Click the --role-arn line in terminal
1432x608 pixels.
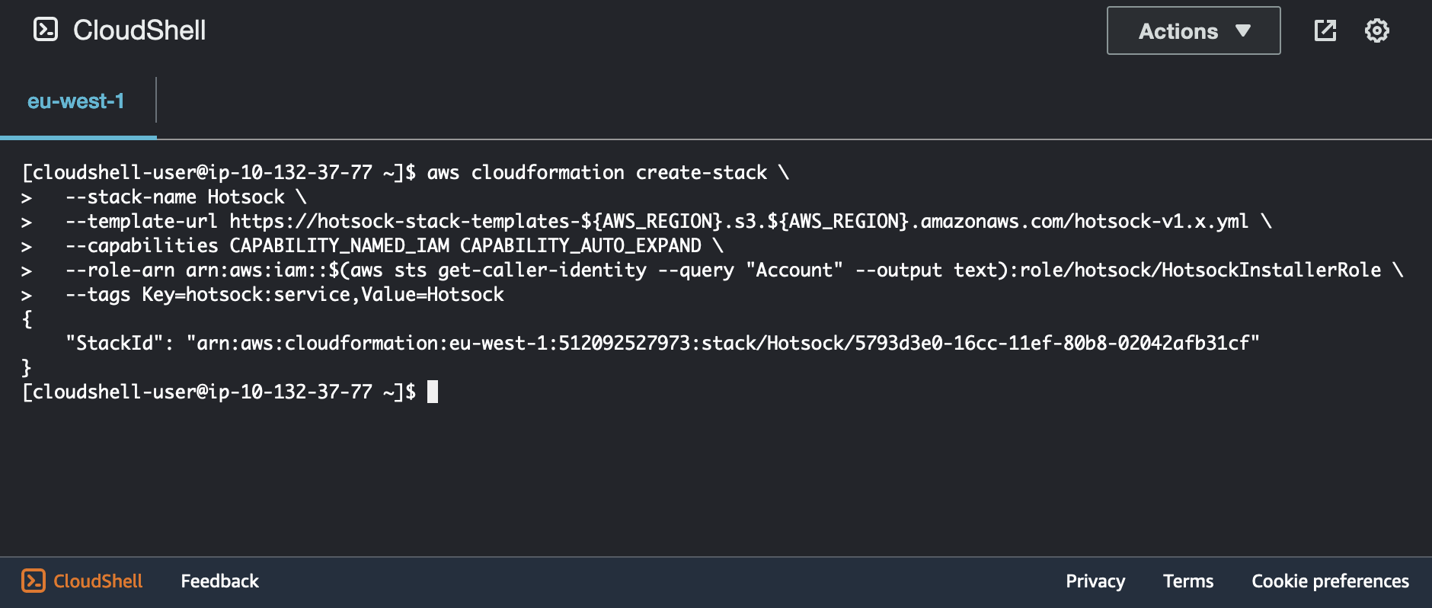pos(724,270)
